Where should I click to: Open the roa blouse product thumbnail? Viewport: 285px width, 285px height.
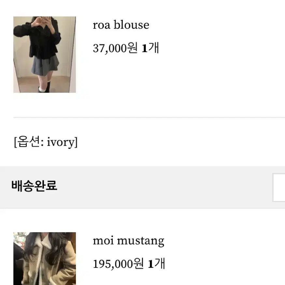[45, 54]
